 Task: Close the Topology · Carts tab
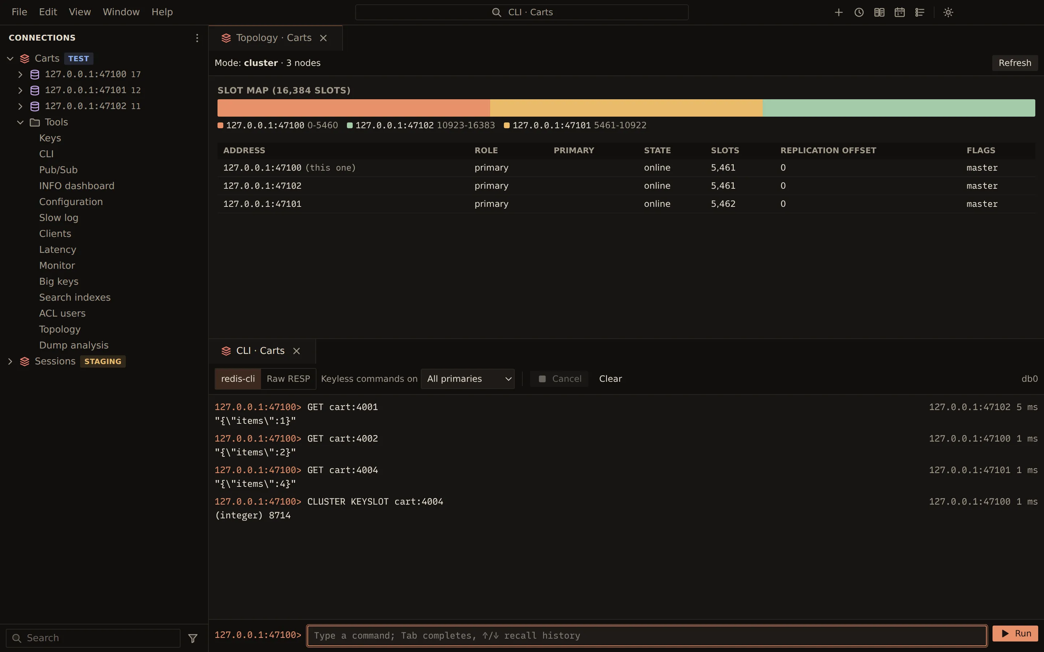pyautogui.click(x=323, y=38)
